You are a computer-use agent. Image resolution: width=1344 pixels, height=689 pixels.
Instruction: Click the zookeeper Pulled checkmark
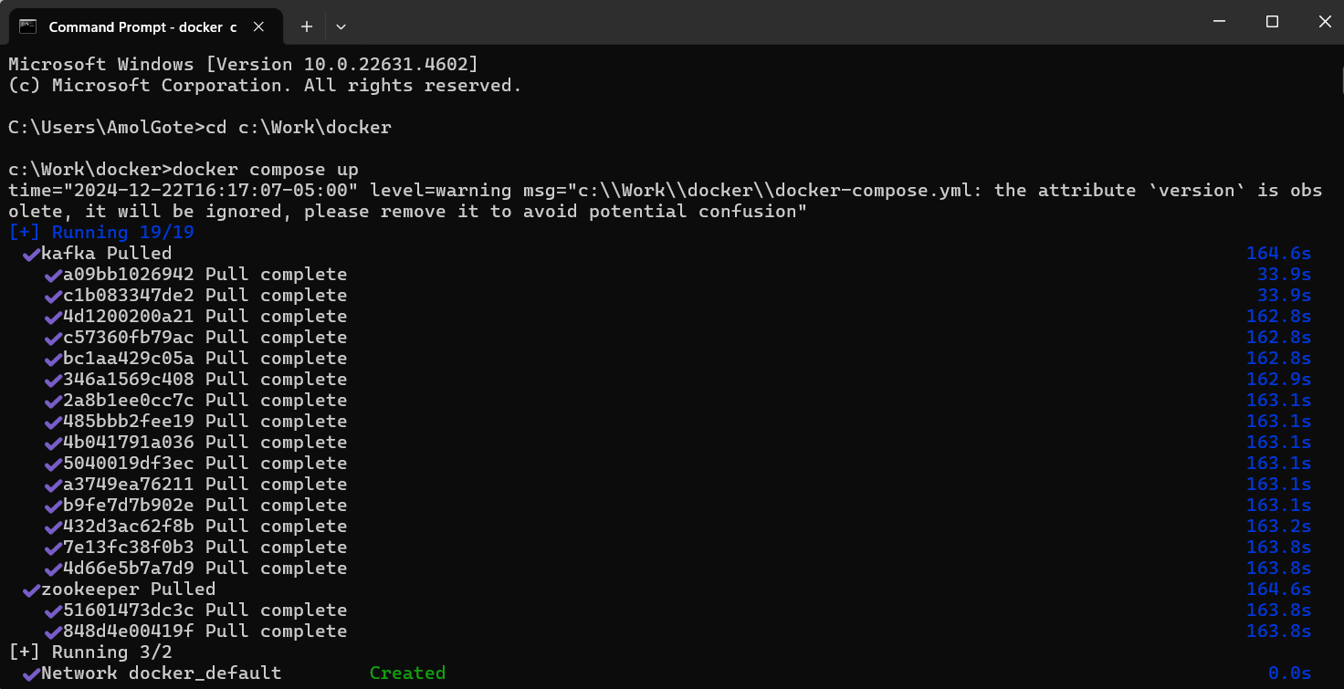click(31, 590)
